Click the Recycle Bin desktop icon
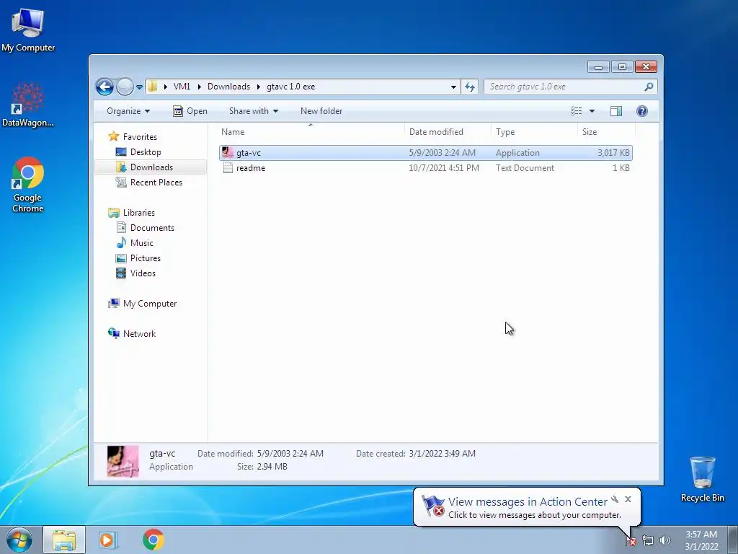 tap(702, 479)
